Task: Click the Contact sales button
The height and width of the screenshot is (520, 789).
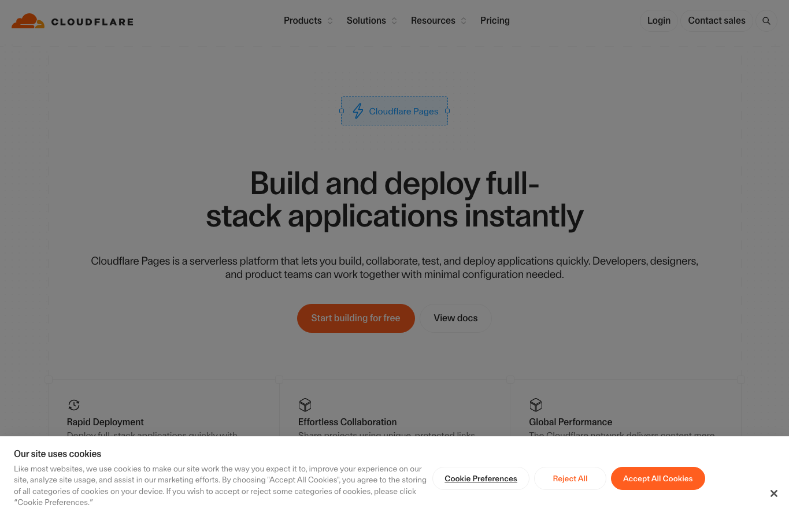Action: pyautogui.click(x=717, y=21)
